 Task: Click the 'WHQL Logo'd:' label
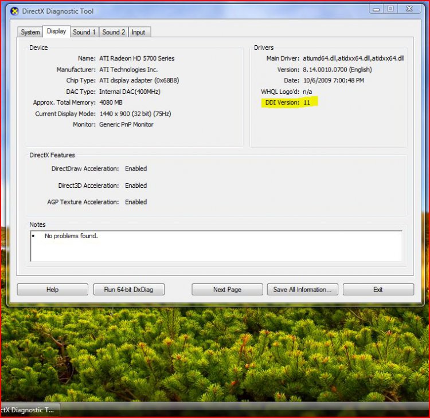pyautogui.click(x=280, y=92)
